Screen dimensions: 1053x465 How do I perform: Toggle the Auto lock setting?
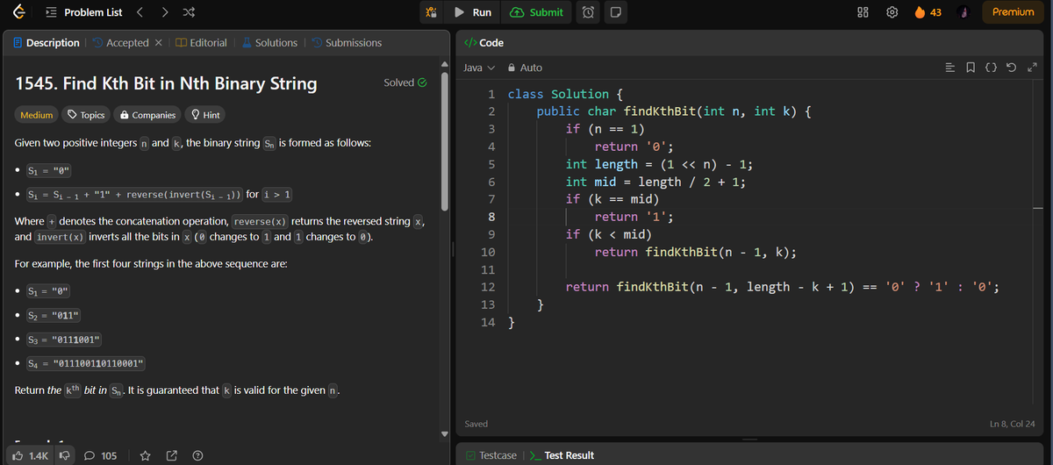tap(525, 68)
